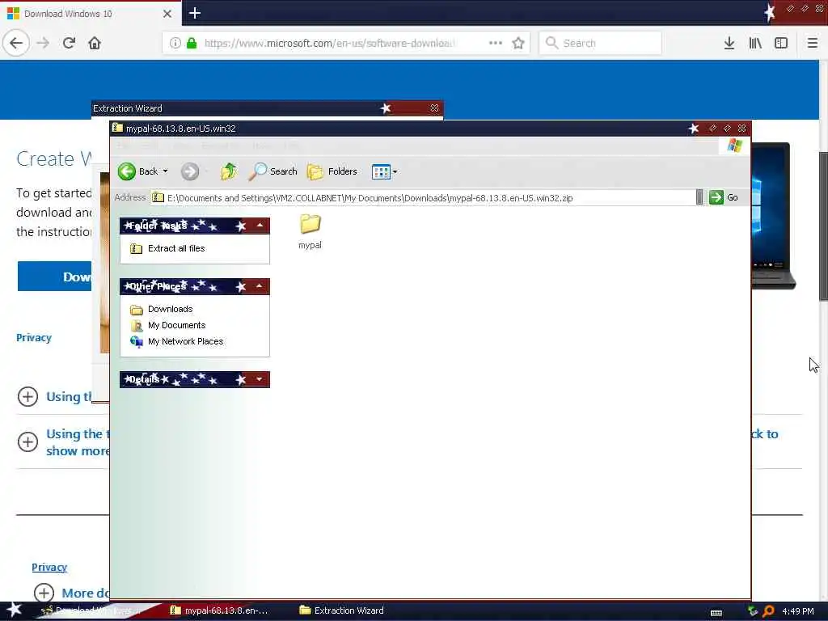Expand the Details panel
Viewport: 828px width, 621px height.
[x=260, y=380]
